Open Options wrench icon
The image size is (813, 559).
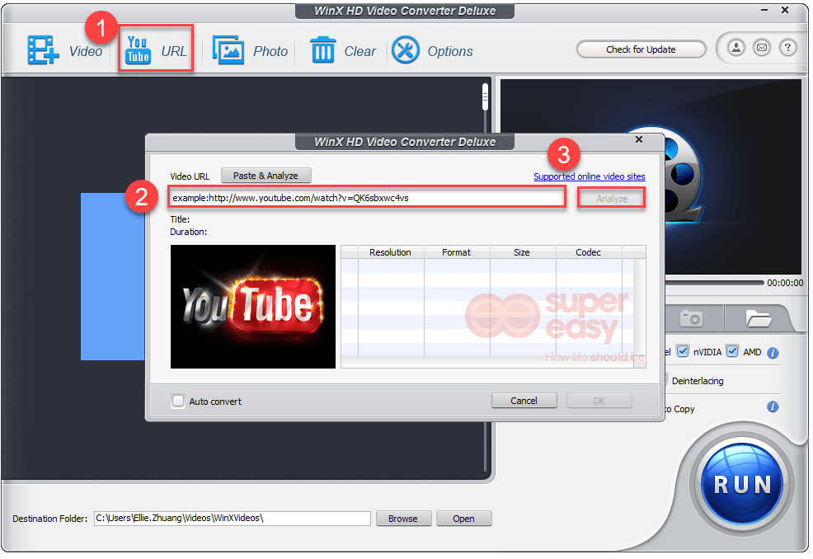[x=406, y=50]
